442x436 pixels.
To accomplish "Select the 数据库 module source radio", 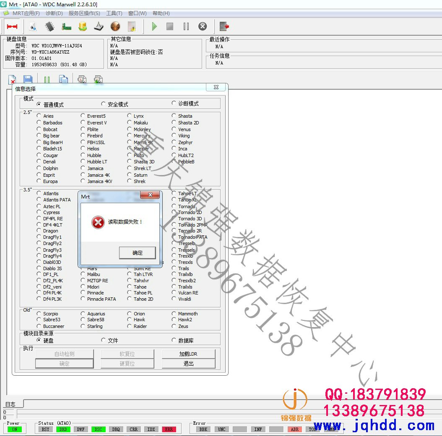I will (x=174, y=341).
